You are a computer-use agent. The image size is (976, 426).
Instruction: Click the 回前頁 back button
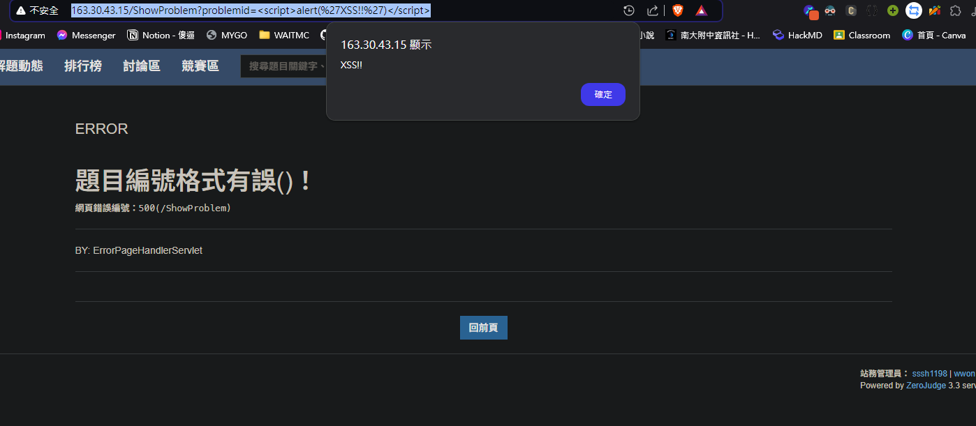(x=484, y=328)
